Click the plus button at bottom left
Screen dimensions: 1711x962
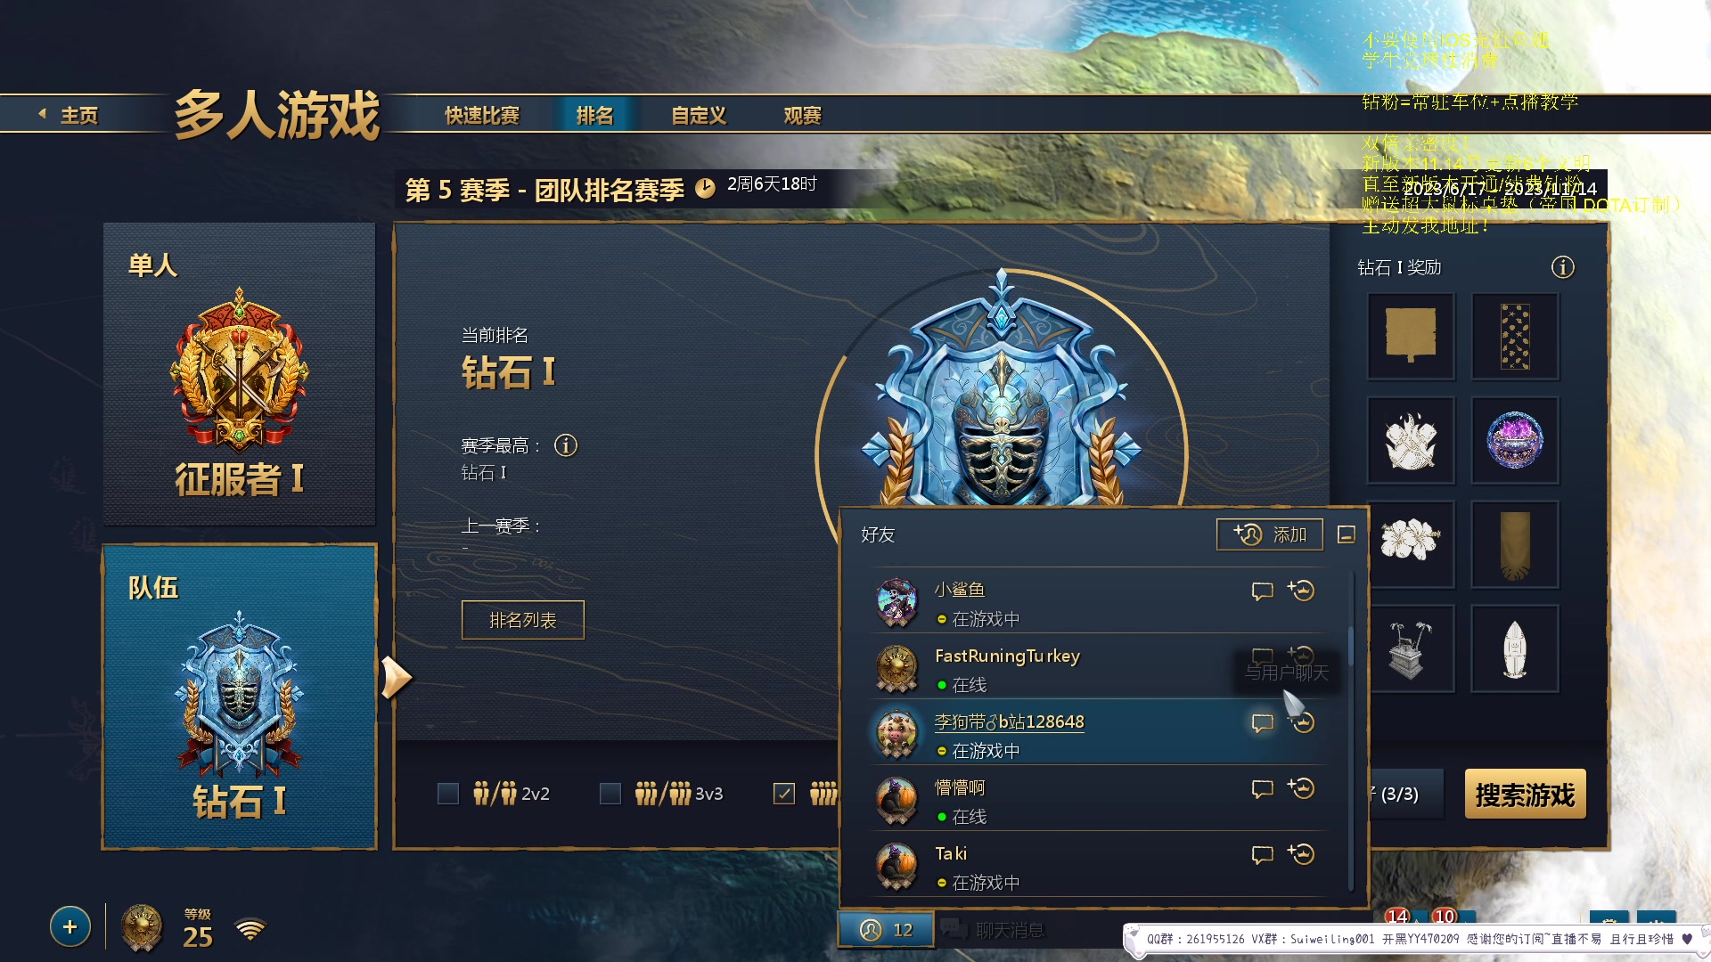70,927
